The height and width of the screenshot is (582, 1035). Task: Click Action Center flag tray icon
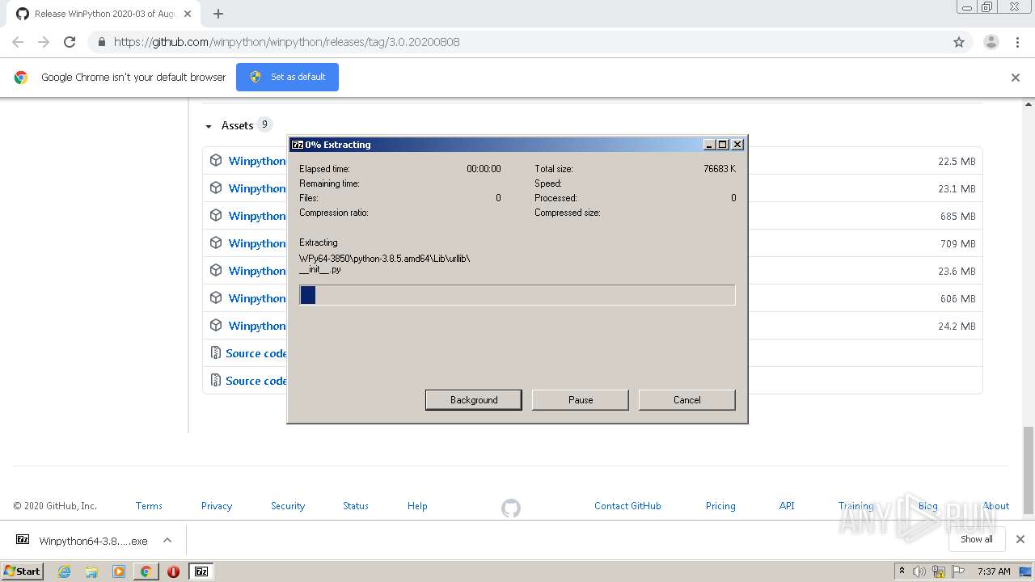[958, 571]
